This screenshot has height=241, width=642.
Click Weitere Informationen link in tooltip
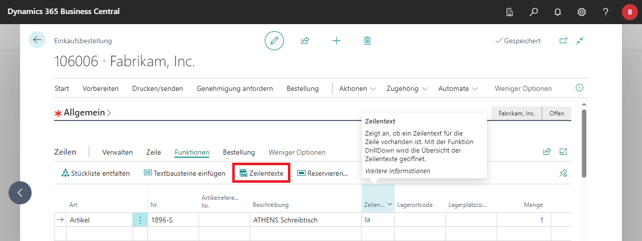coord(397,171)
